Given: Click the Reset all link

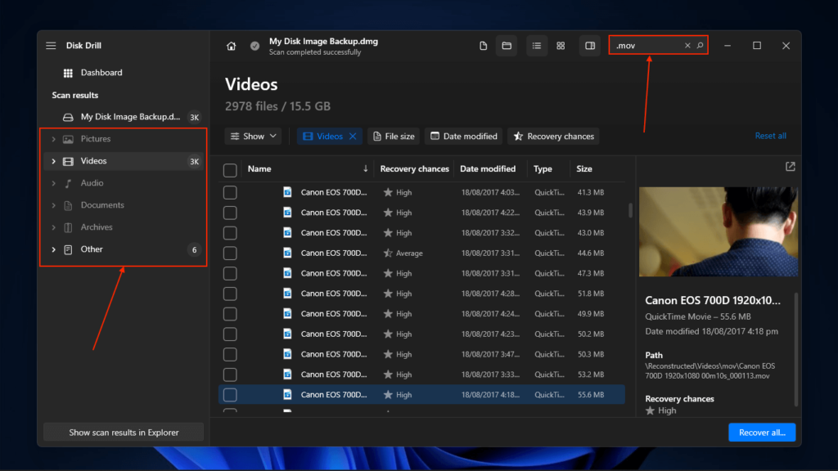Looking at the screenshot, I should tap(770, 136).
